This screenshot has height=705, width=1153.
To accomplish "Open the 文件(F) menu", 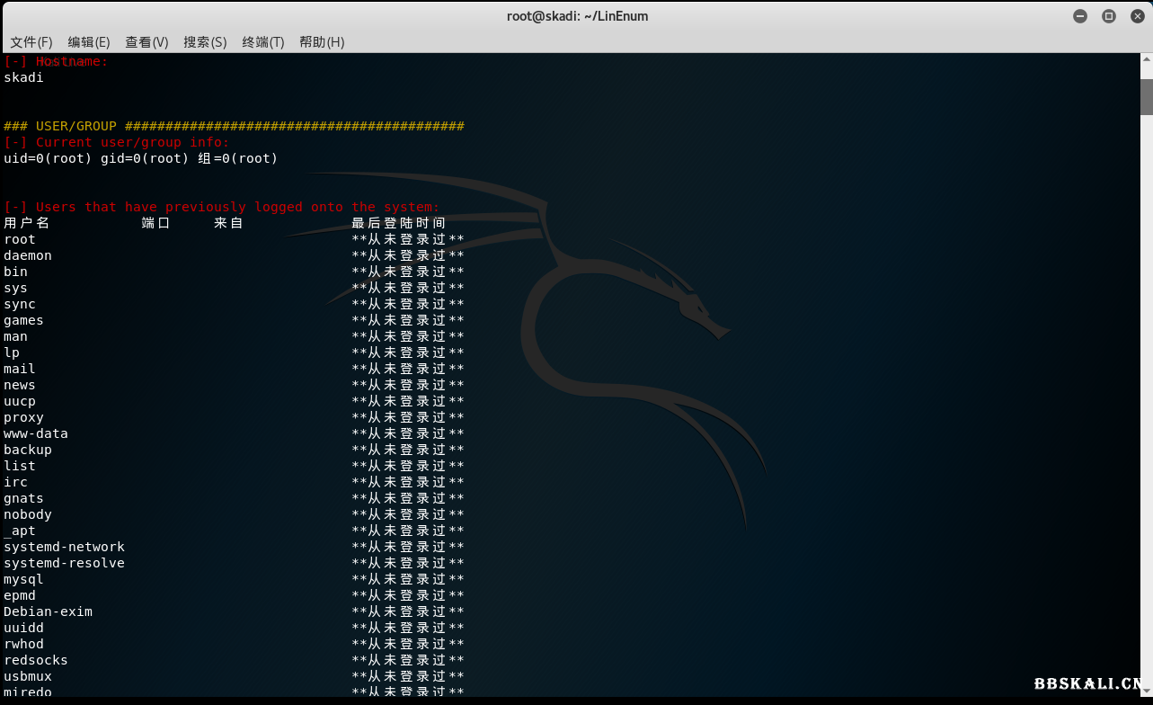I will 31,42.
